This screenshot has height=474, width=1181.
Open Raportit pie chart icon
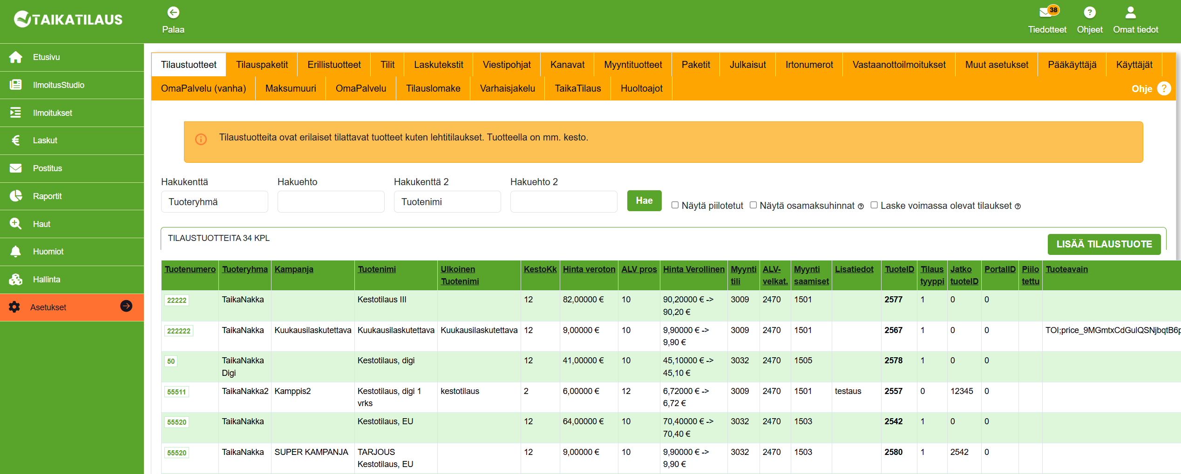pos(15,196)
